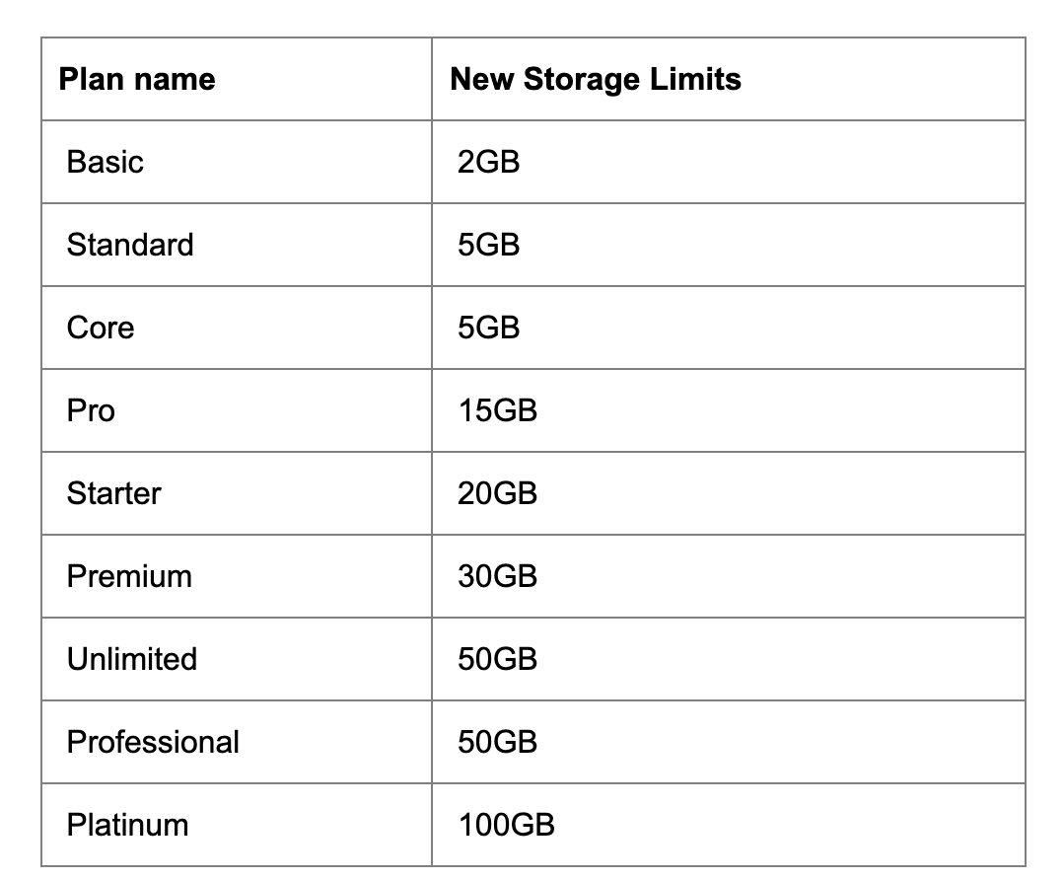The height and width of the screenshot is (880, 1064).
Task: Select the Core plan name cell
Action: [101, 328]
